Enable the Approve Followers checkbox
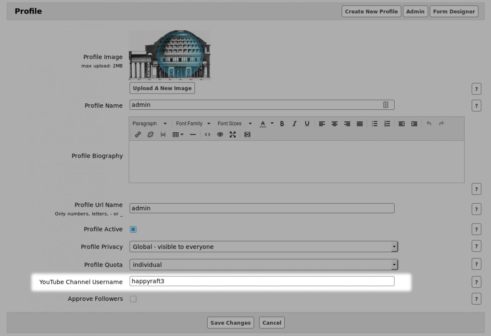The height and width of the screenshot is (336, 491). point(133,299)
